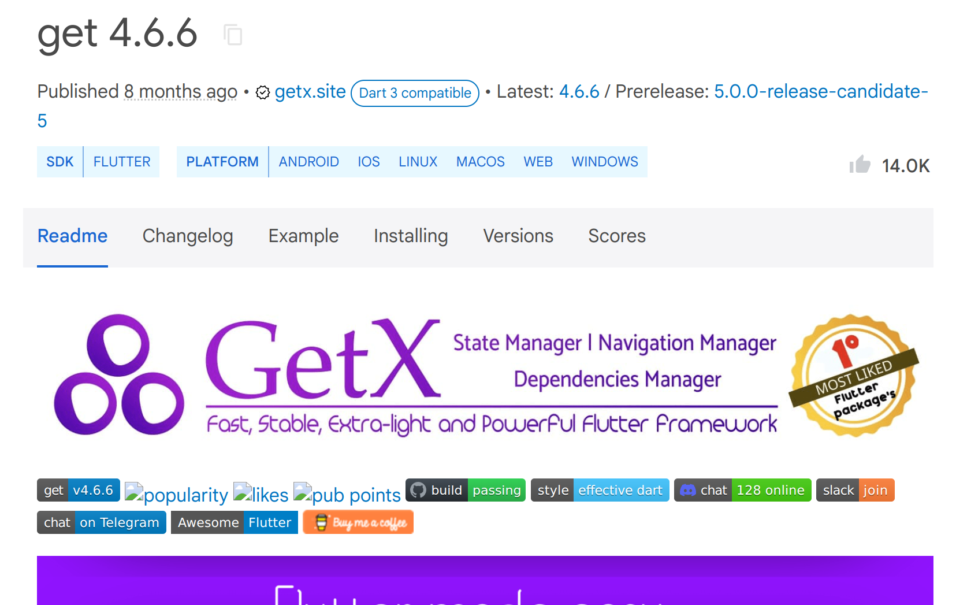
Task: Open the style effective dart badge
Action: pos(600,490)
